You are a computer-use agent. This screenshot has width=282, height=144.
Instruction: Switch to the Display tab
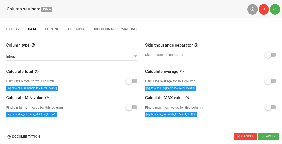[x=13, y=29]
